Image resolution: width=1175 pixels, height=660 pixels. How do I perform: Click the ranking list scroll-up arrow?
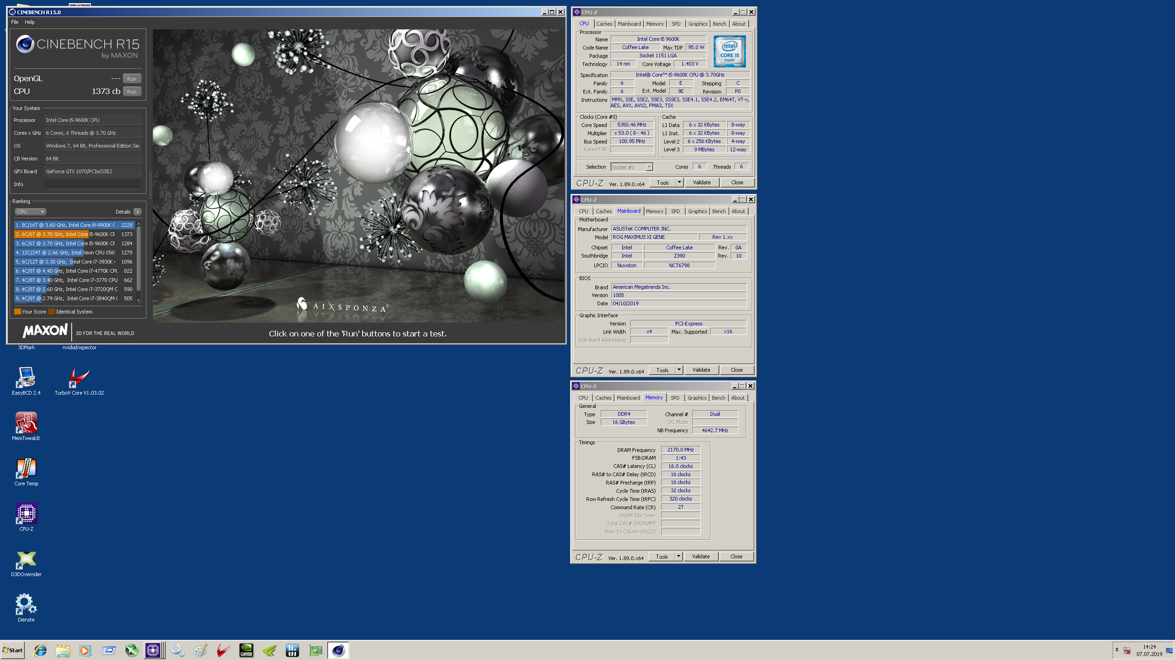(x=139, y=224)
